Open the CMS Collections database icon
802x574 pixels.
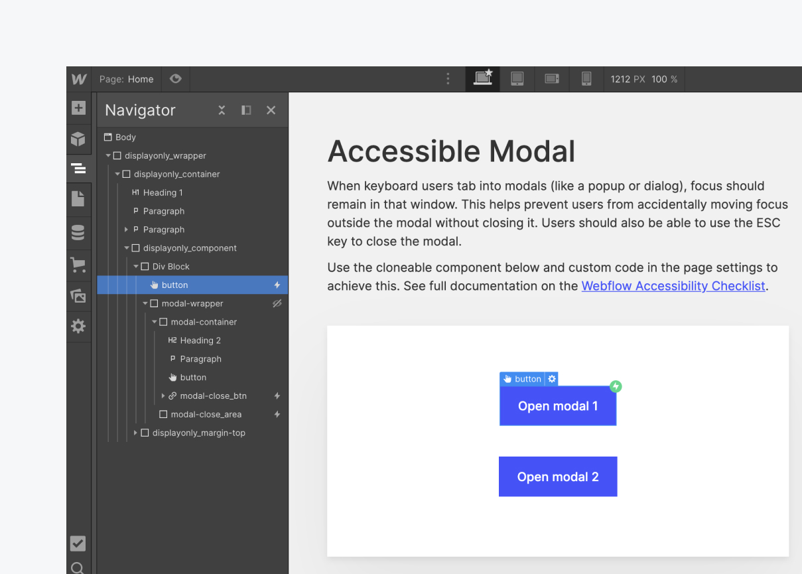pyautogui.click(x=78, y=233)
